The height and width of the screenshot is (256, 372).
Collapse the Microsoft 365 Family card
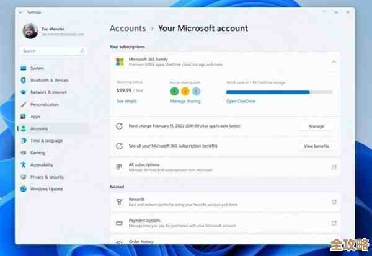pyautogui.click(x=334, y=62)
